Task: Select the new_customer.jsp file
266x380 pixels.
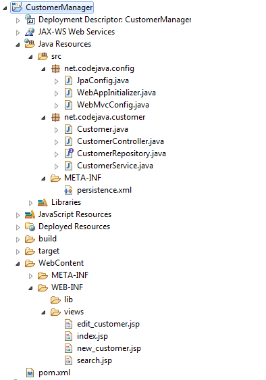Action: tap(109, 348)
